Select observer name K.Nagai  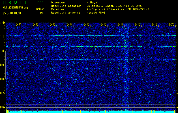(x=92, y=2)
